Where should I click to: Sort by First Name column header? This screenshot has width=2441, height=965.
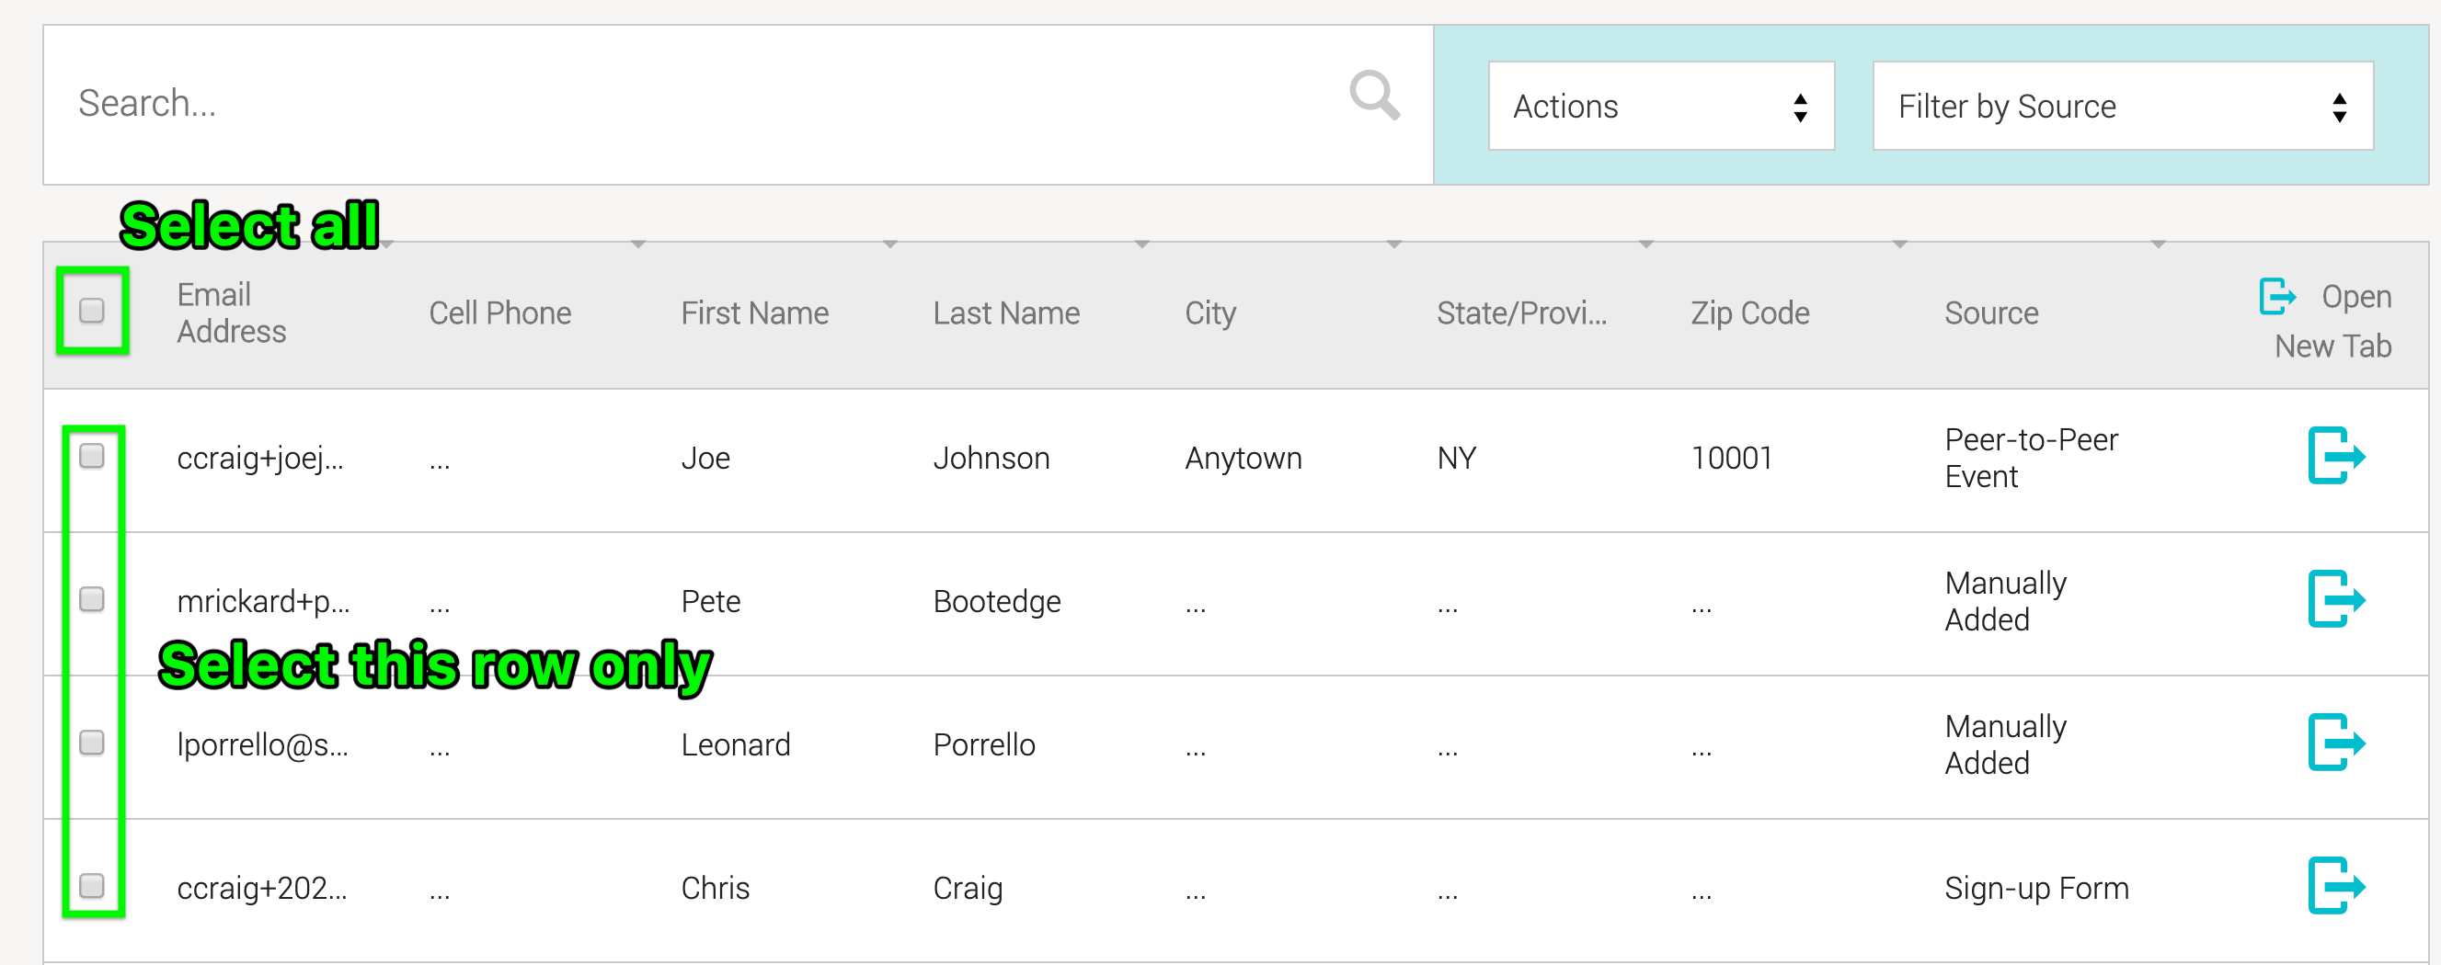click(x=754, y=313)
